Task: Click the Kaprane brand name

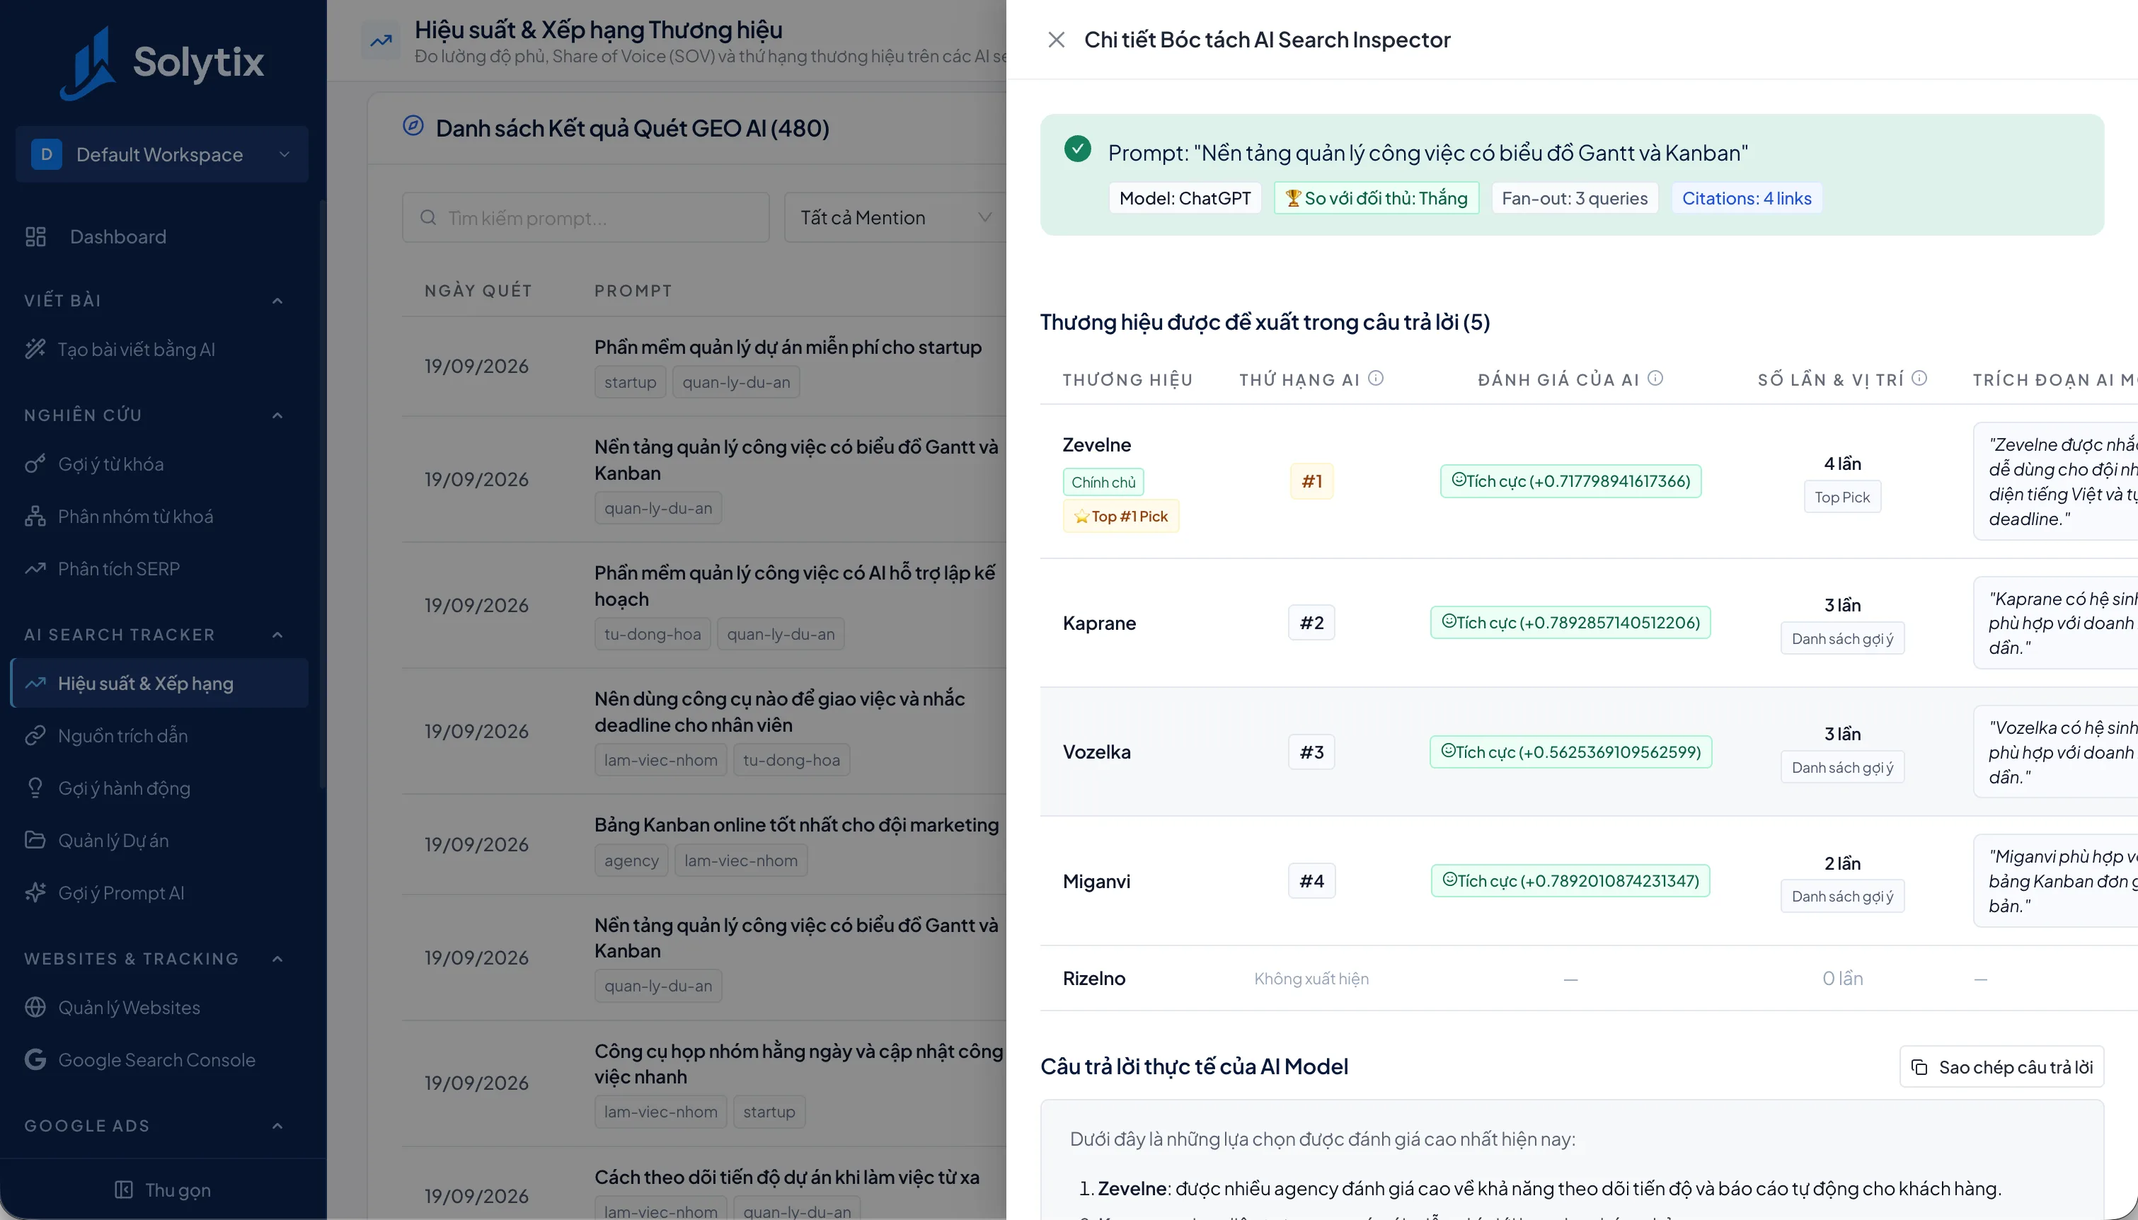Action: coord(1099,623)
